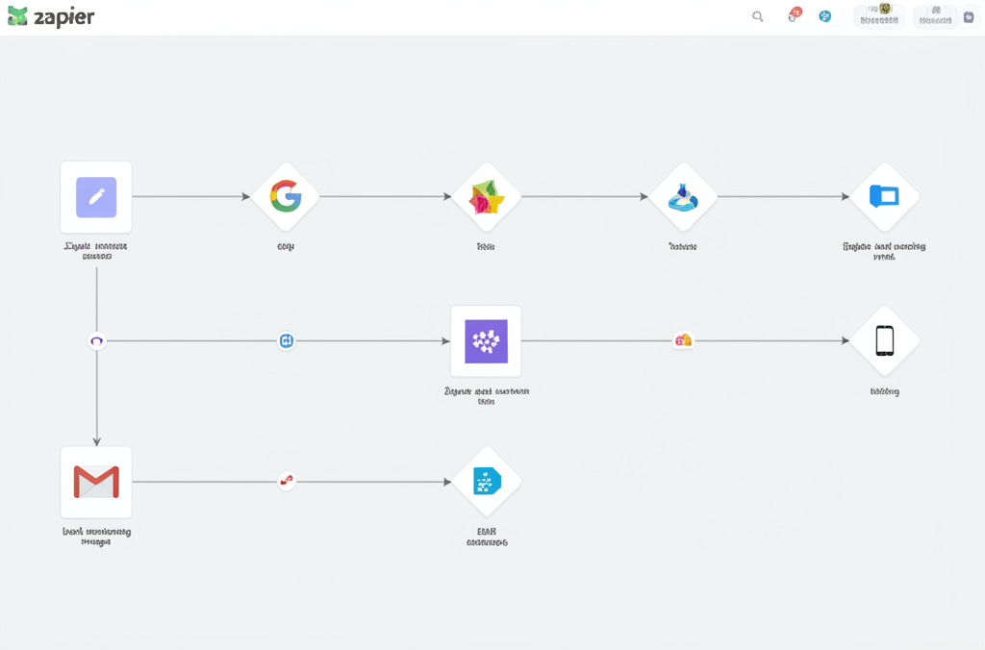
Task: Click the header button with gray grid icon
Action: tap(935, 15)
